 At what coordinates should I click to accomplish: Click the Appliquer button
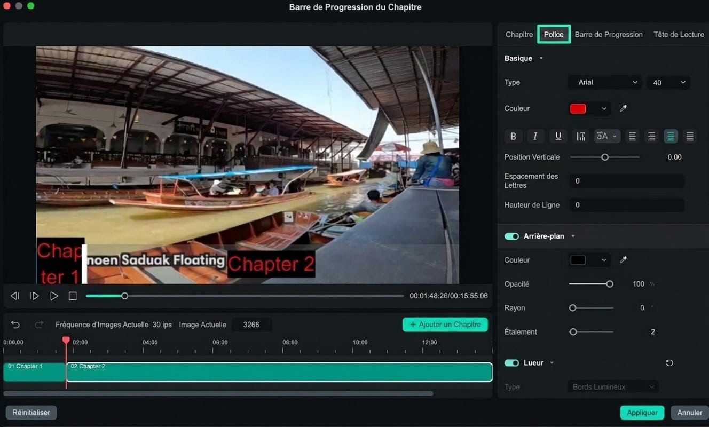(642, 413)
